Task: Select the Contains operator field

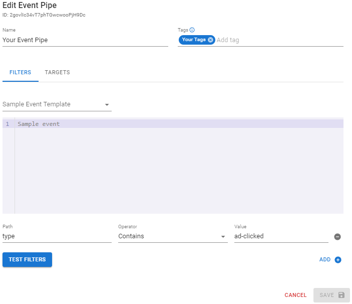Action: coord(168,236)
